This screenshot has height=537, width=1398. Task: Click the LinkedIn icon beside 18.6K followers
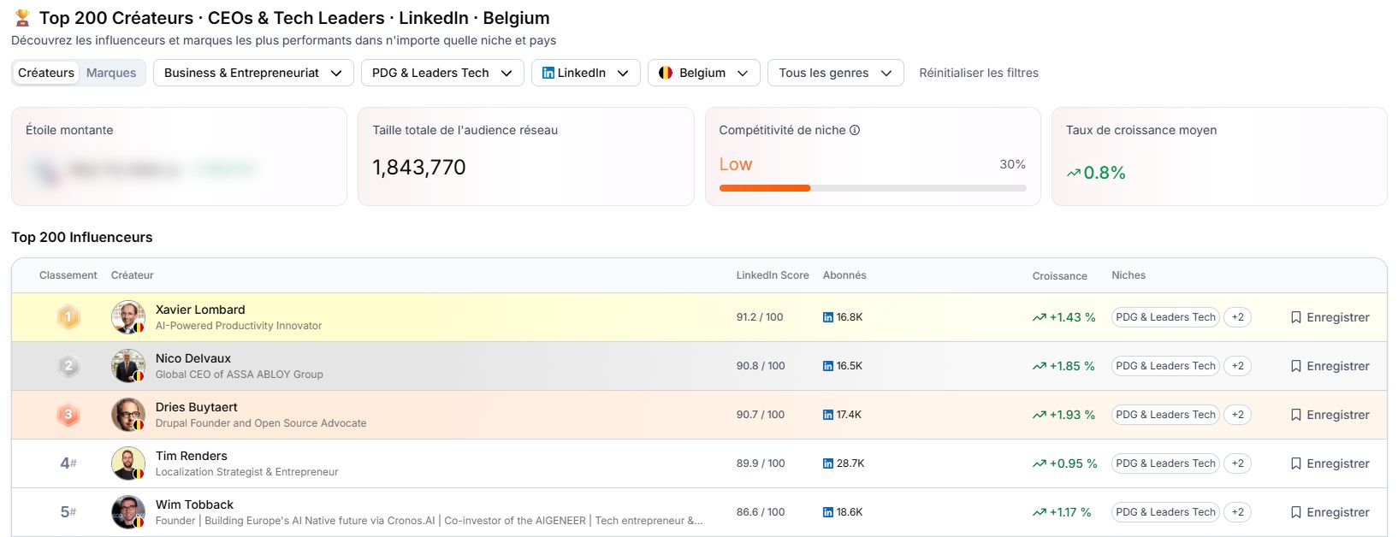[x=828, y=512]
